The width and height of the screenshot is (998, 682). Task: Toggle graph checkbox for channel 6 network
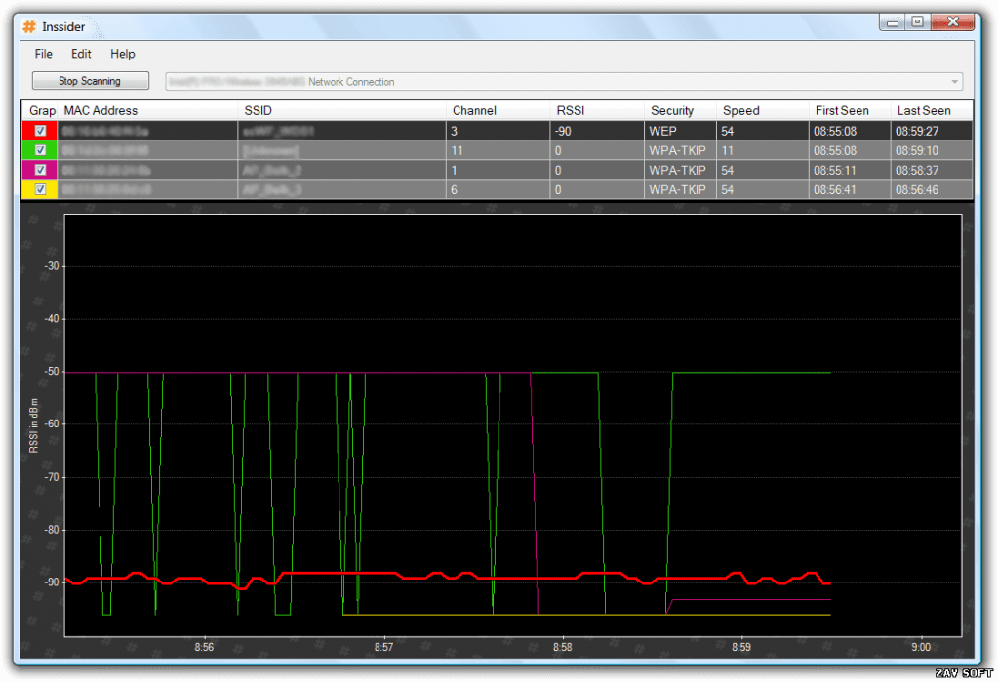tap(40, 189)
